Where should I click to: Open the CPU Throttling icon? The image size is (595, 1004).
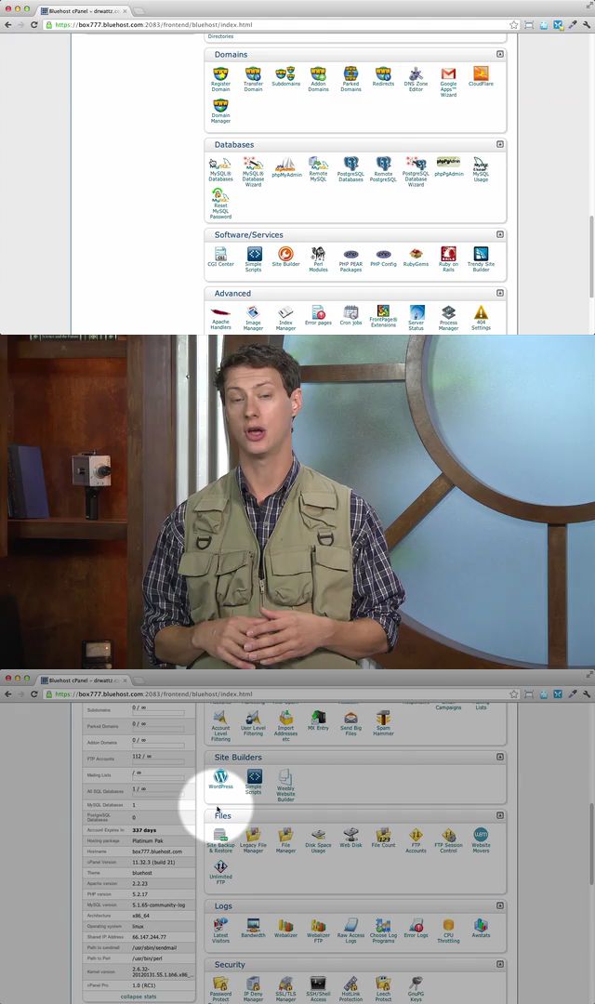click(448, 931)
